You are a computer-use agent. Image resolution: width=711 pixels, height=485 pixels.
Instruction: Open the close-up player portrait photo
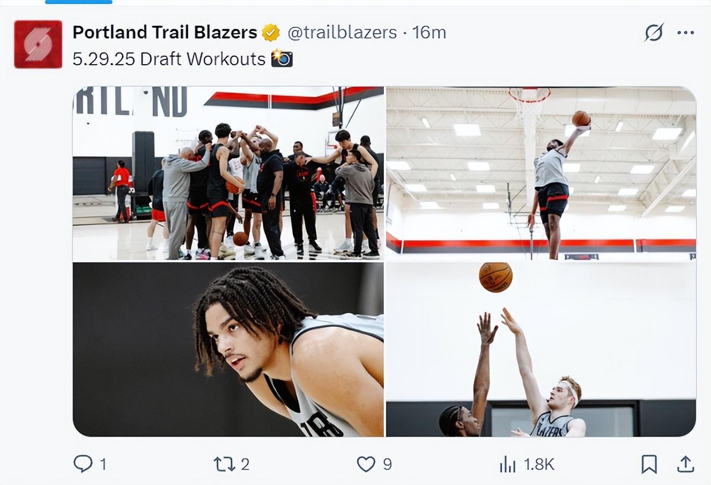228,350
